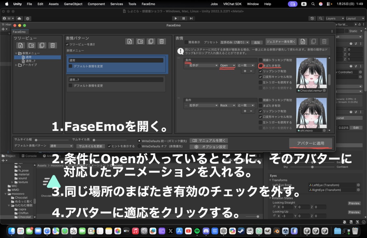The height and width of the screenshot is (238, 367).
Task: Delete selected item in tree view toolbar
Action: (53, 45)
